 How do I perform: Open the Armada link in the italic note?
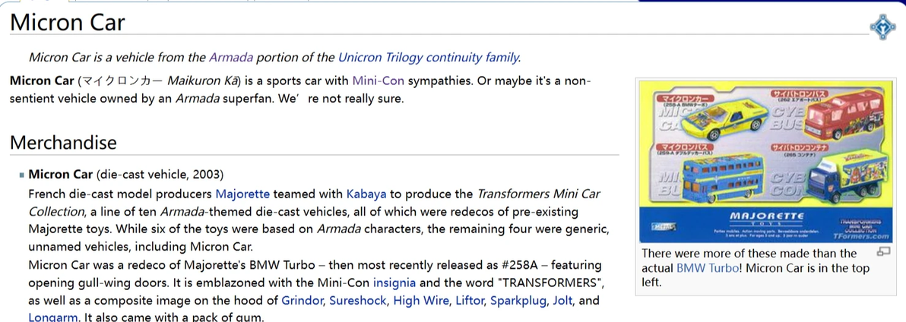coord(231,57)
